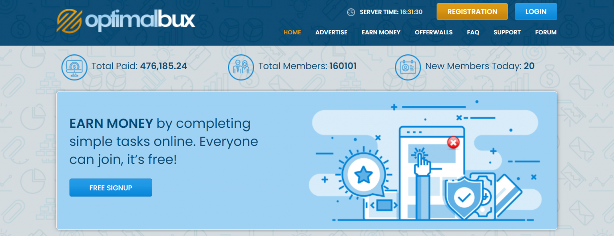614x236 pixels.
Task: Go to the OFFERWALLS page
Action: click(x=433, y=32)
